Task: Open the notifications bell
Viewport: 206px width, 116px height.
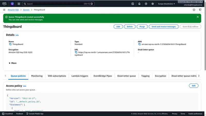Action: pyautogui.click(x=139, y=4)
